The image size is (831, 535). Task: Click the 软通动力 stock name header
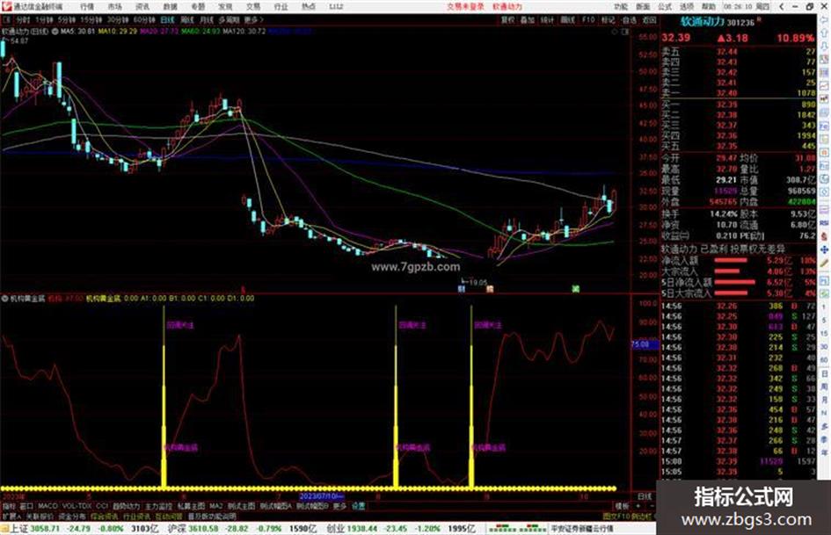703,22
